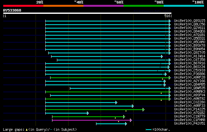Click the yellow gap marker under C1FHM8
This screenshot has height=132, width=207.
tap(119, 121)
